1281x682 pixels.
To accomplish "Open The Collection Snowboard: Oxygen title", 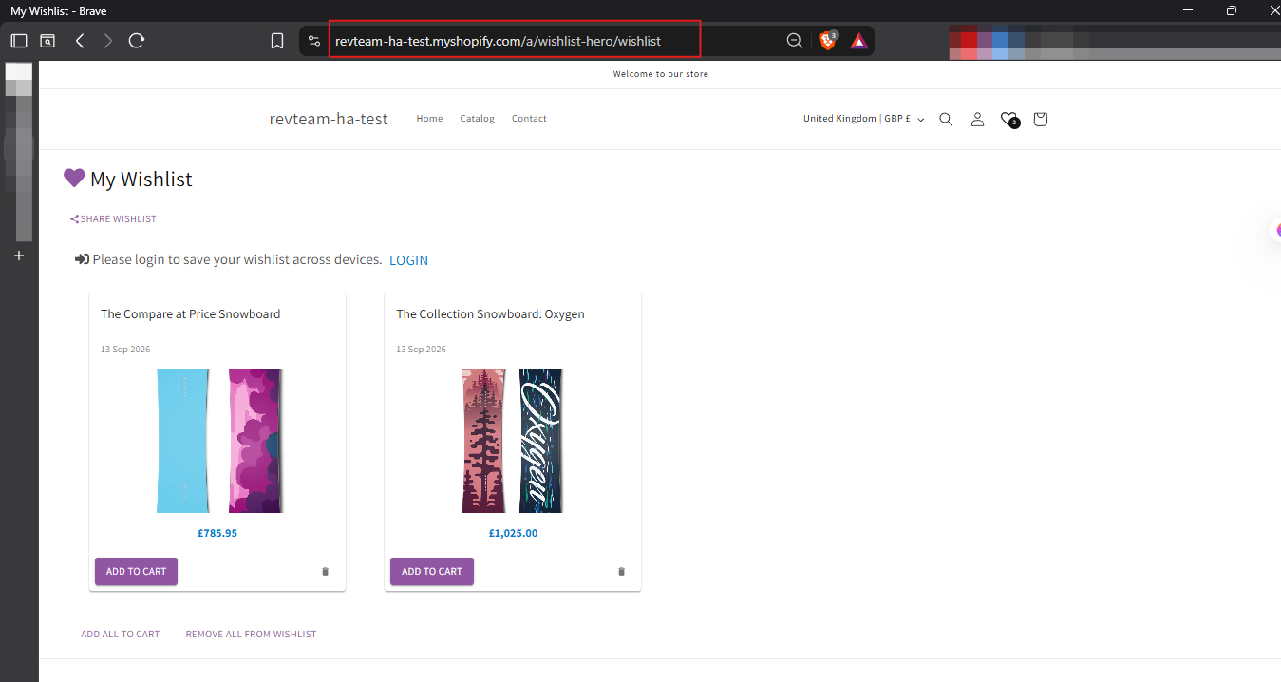I will pos(490,314).
